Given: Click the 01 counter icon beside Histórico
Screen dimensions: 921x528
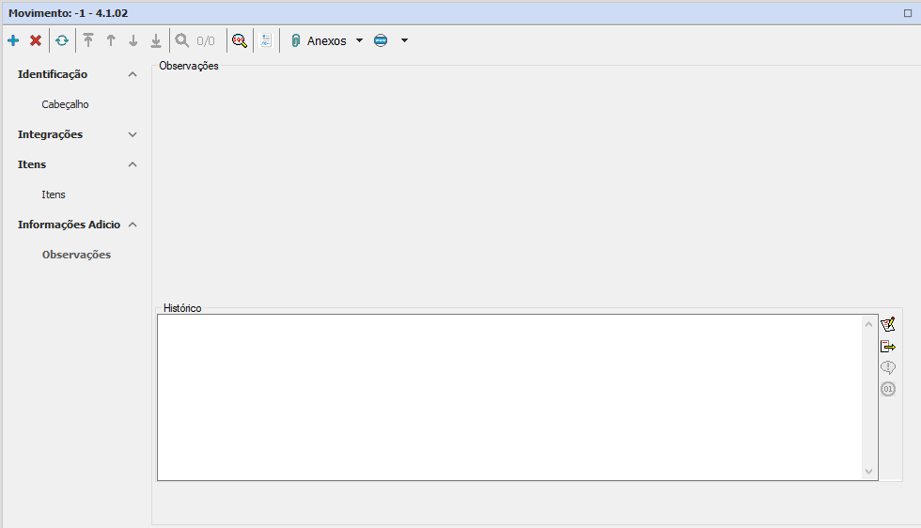Looking at the screenshot, I should pyautogui.click(x=887, y=389).
